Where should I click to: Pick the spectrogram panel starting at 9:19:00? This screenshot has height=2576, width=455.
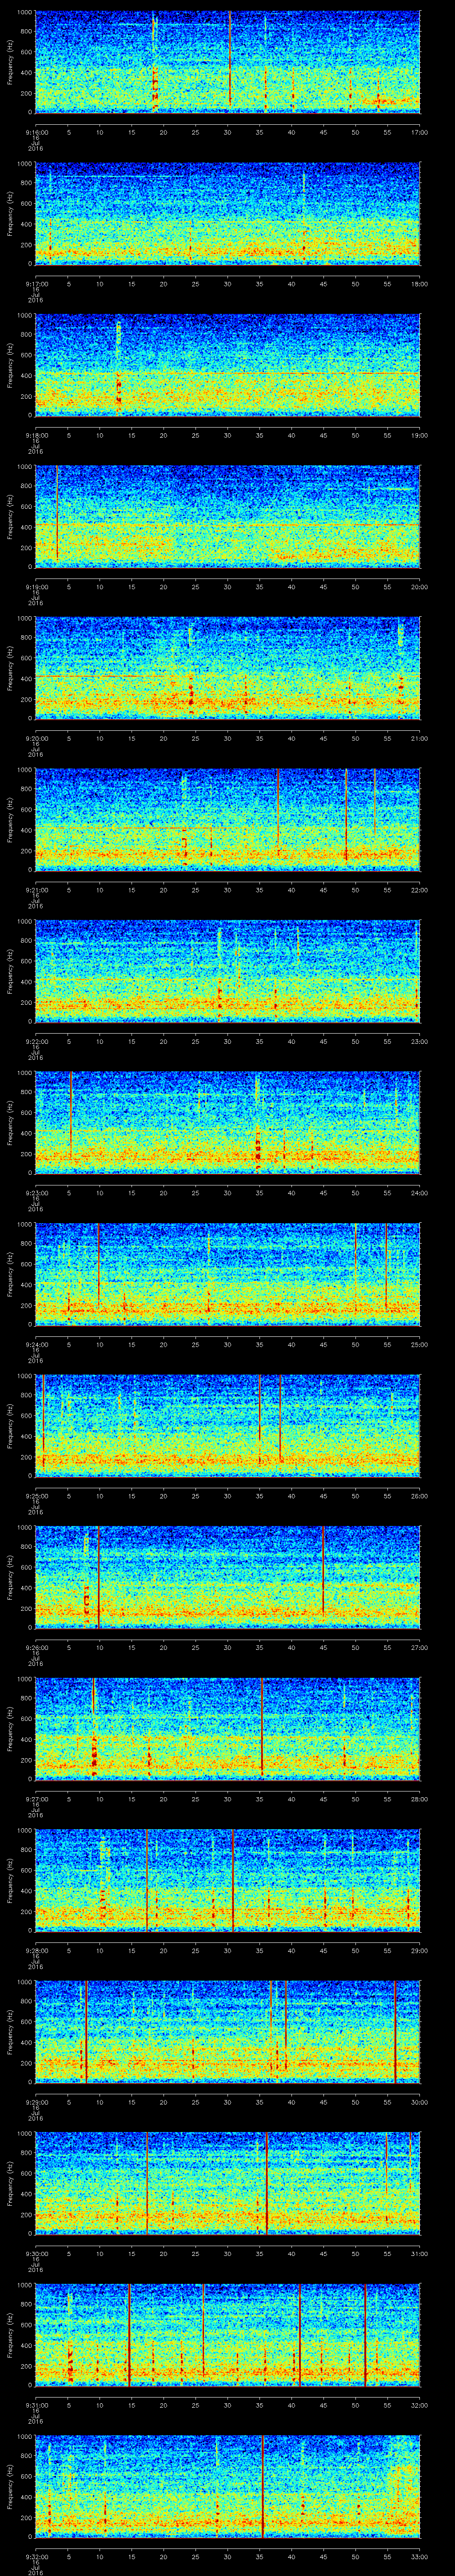point(227,516)
